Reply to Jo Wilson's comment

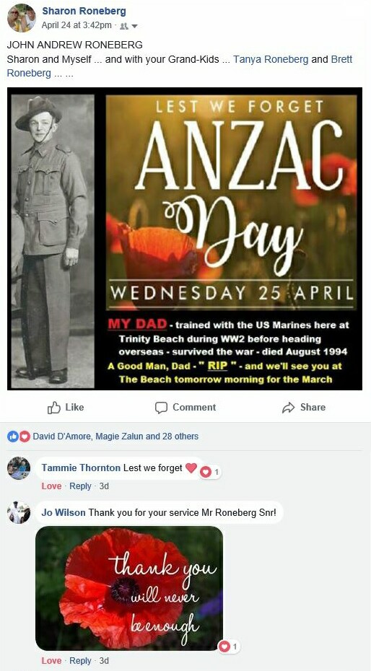coord(80,661)
